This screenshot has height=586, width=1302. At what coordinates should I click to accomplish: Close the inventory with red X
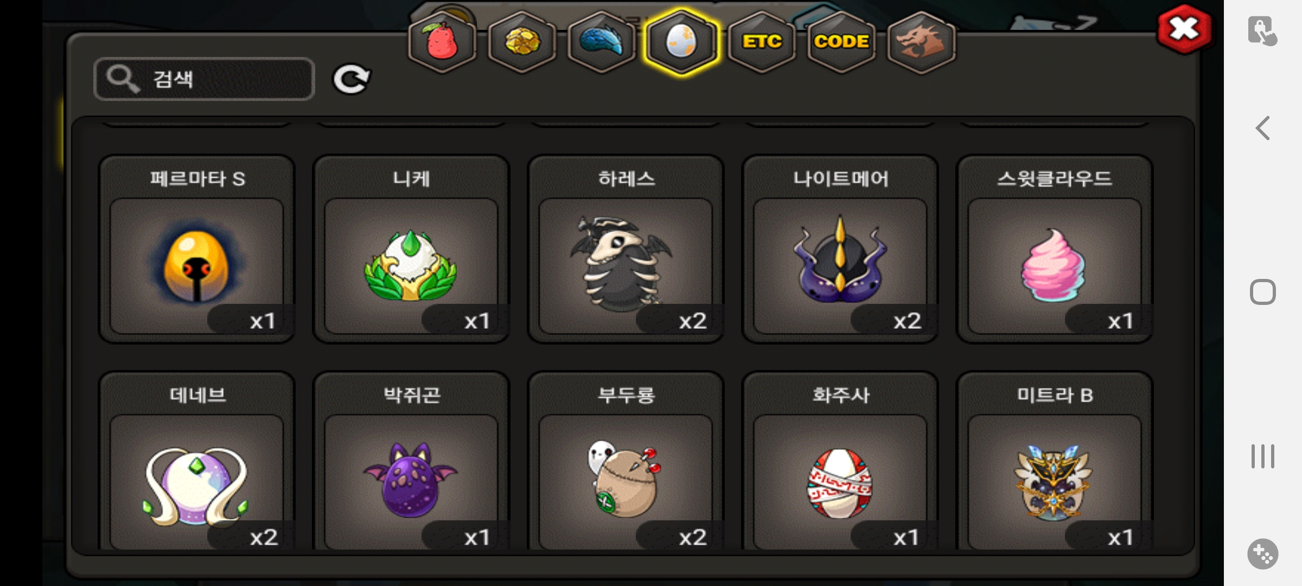tap(1184, 29)
